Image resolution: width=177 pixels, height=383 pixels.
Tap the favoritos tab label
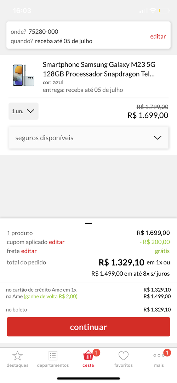[x=124, y=365]
